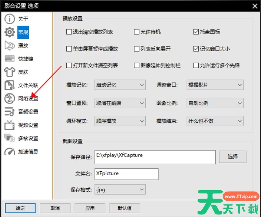Screen dimensions: 261x217
Task: Toggle 图像延伸到控制栏 checkbox
Action: [137, 66]
